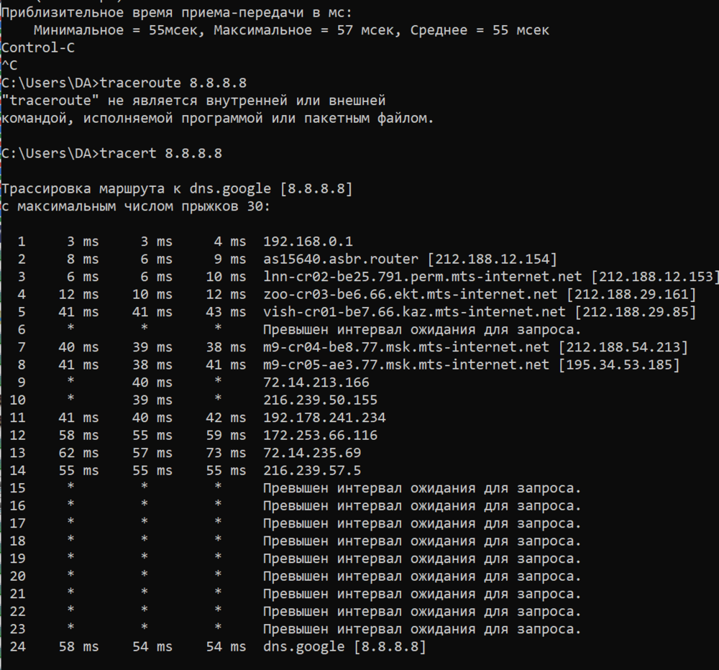The width and height of the screenshot is (719, 670).
Task: Click the 'Control-C' text line
Action: point(37,47)
